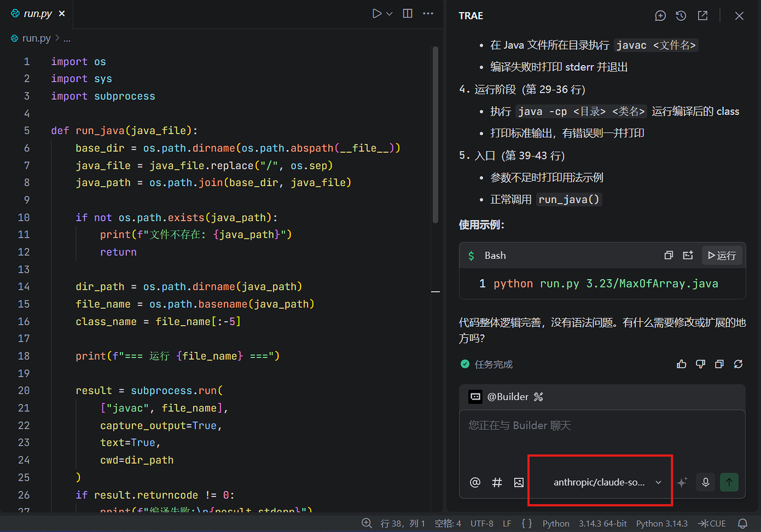Screen dimensions: 761x532
Task: Attach an image using the picture icon
Action: coord(519,482)
